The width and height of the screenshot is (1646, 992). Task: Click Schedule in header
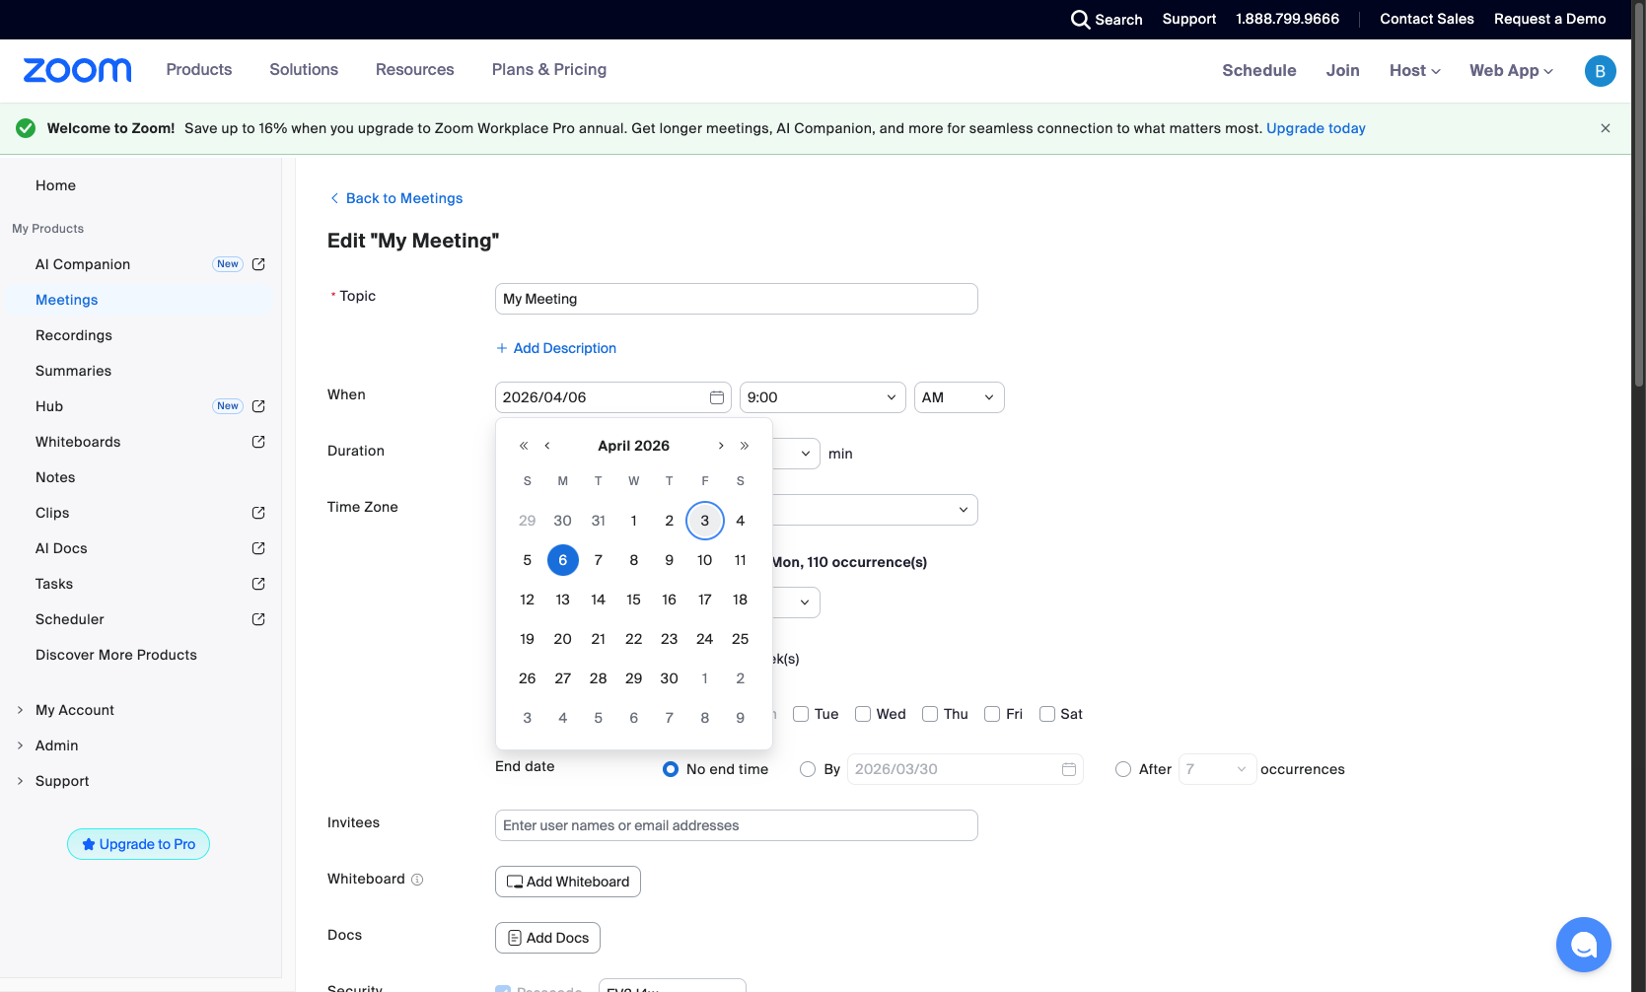pos(1259,71)
